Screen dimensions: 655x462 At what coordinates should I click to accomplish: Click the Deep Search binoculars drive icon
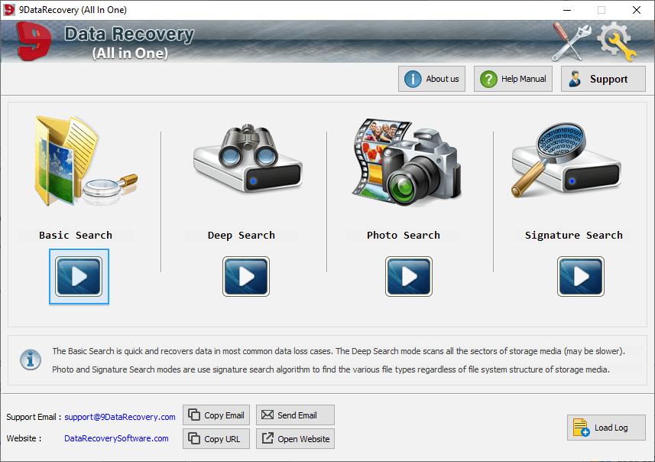pyautogui.click(x=248, y=158)
